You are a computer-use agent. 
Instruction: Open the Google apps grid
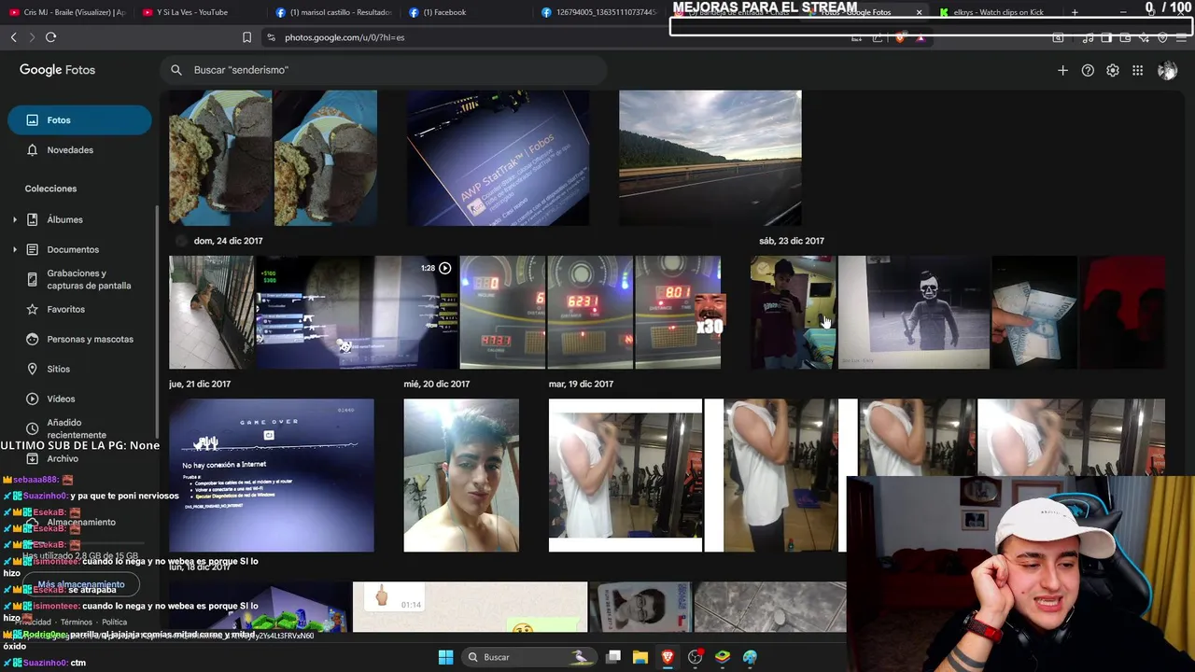point(1137,70)
